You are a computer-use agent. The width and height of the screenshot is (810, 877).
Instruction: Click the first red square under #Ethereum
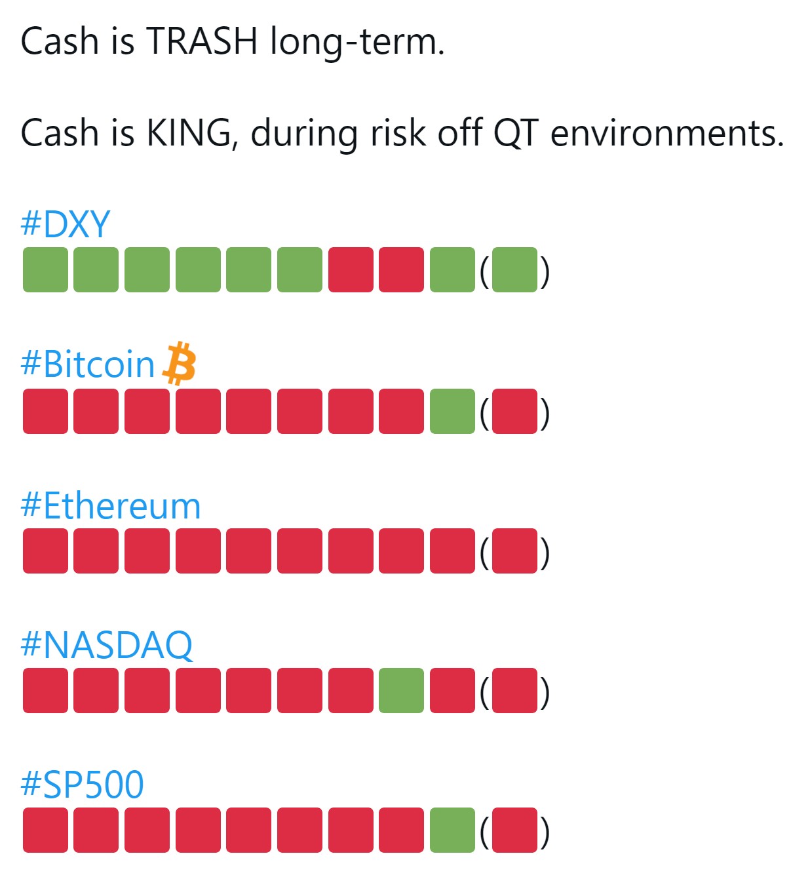pos(45,551)
